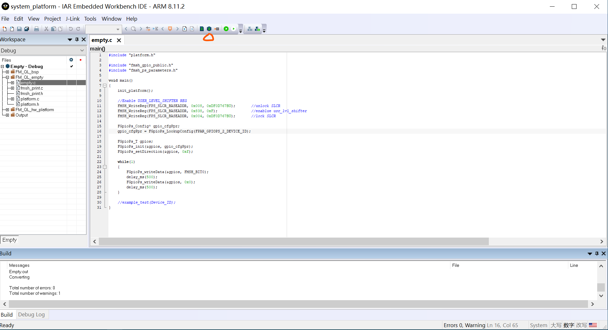This screenshot has width=608, height=330.
Task: Collapse the while loop fold marker
Action: pyautogui.click(x=105, y=167)
